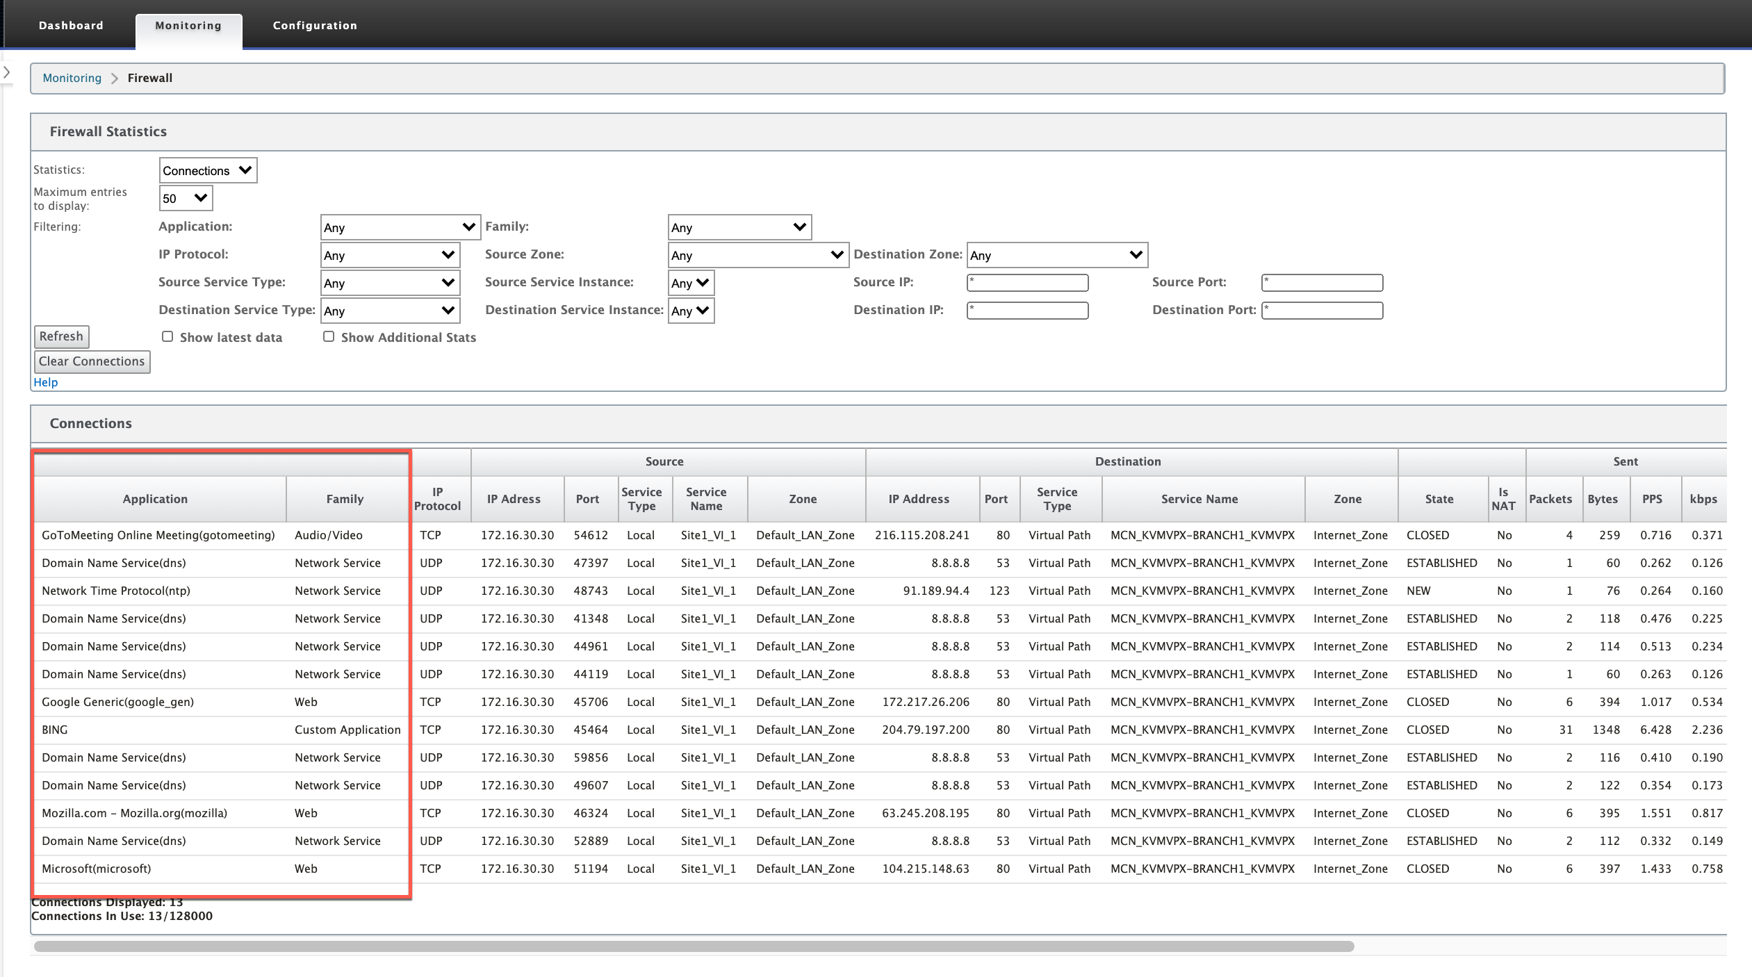This screenshot has width=1752, height=977.
Task: Expand the collapsed sidebar arrow
Action: point(6,72)
